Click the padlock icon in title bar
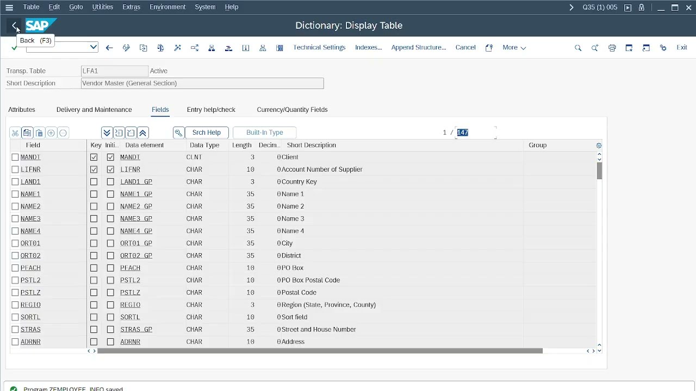 642,8
